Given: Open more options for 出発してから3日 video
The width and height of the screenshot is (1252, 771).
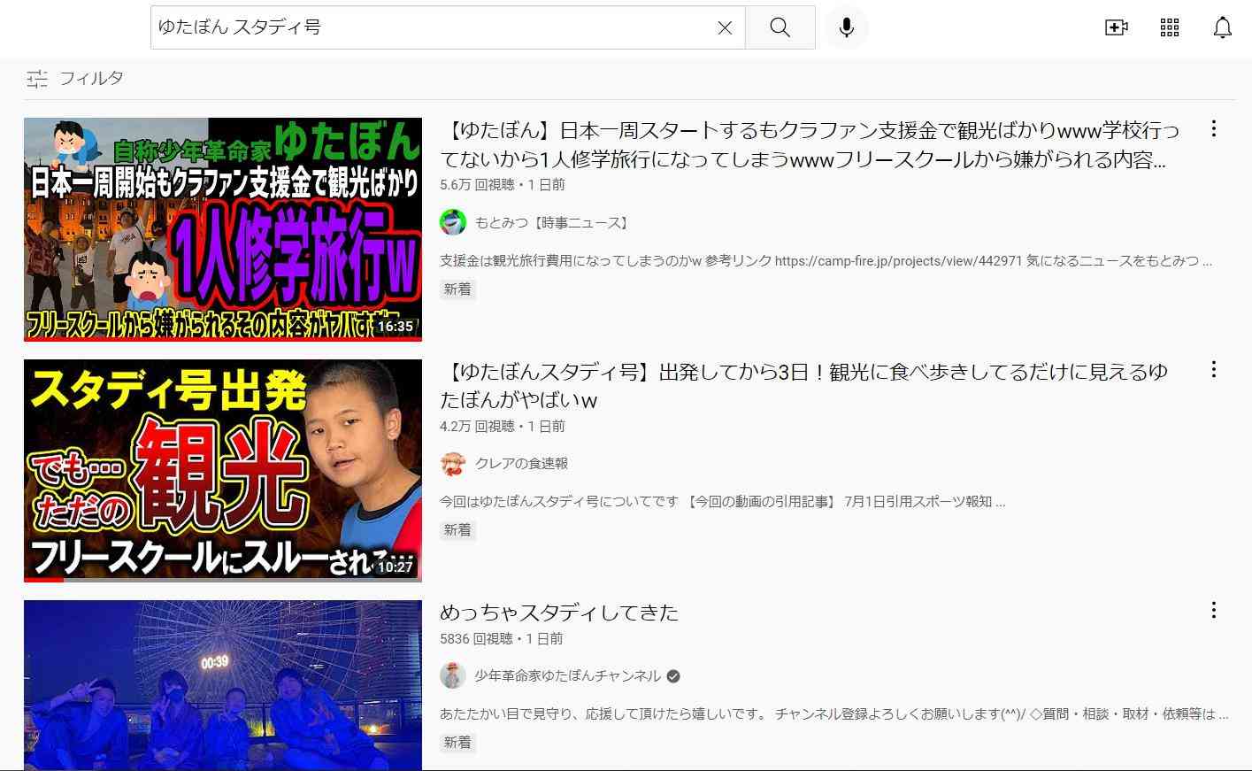Looking at the screenshot, I should pos(1214,369).
